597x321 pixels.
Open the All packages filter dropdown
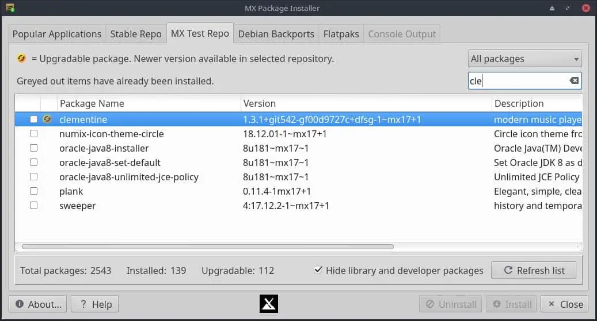[x=524, y=59]
